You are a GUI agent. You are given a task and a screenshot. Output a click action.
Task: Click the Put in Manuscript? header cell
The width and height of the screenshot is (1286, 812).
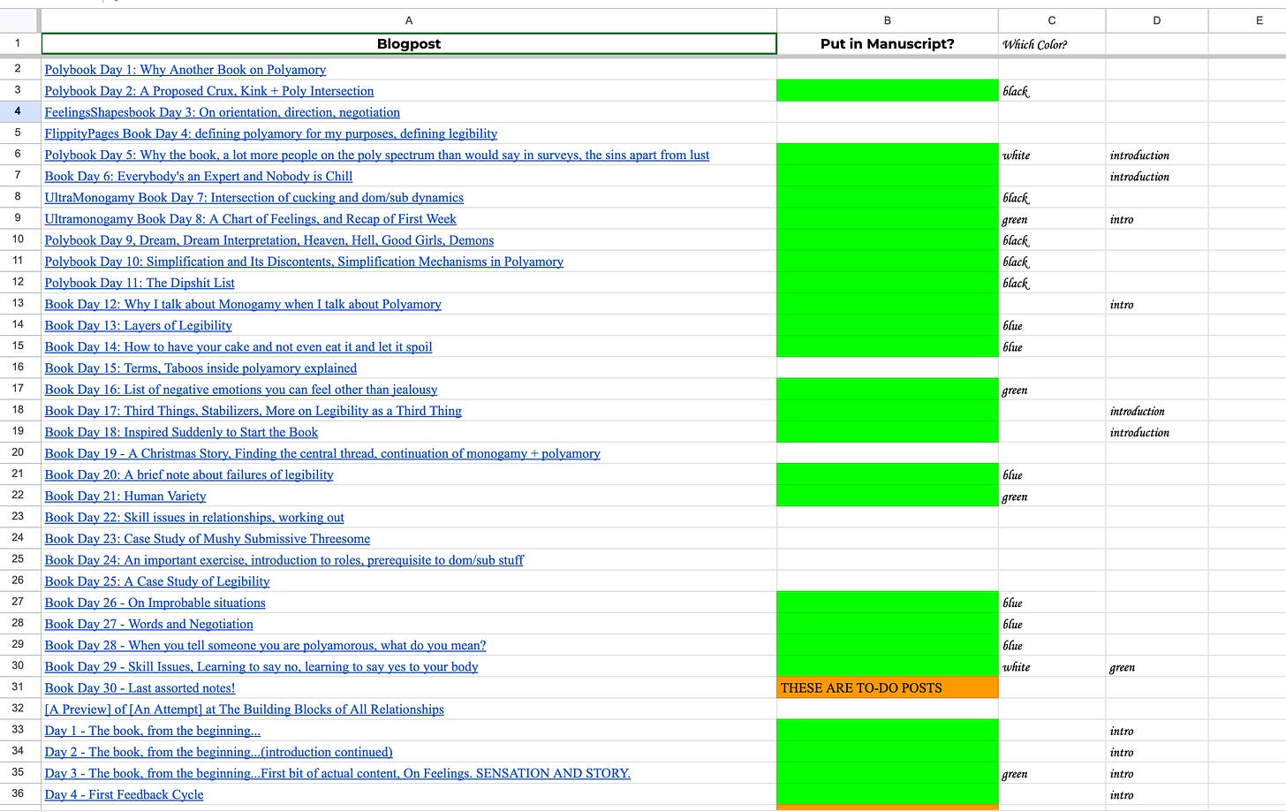(x=888, y=44)
